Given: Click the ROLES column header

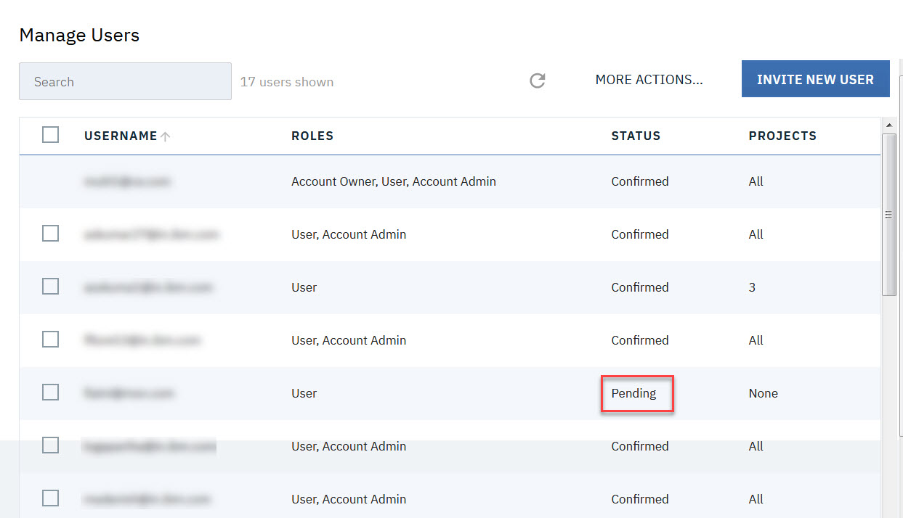Looking at the screenshot, I should point(312,136).
